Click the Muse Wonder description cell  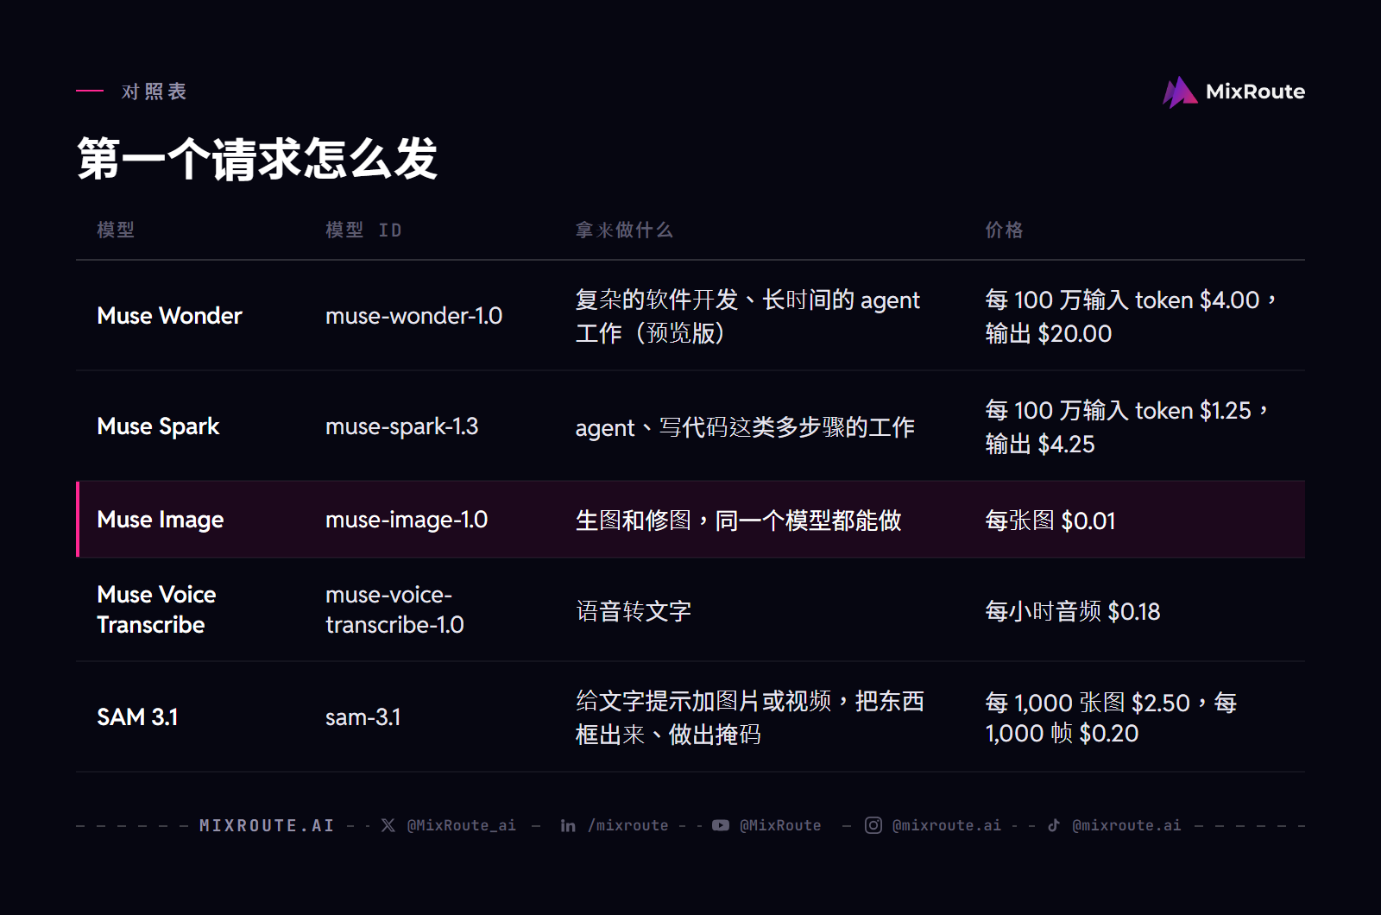[x=747, y=316]
